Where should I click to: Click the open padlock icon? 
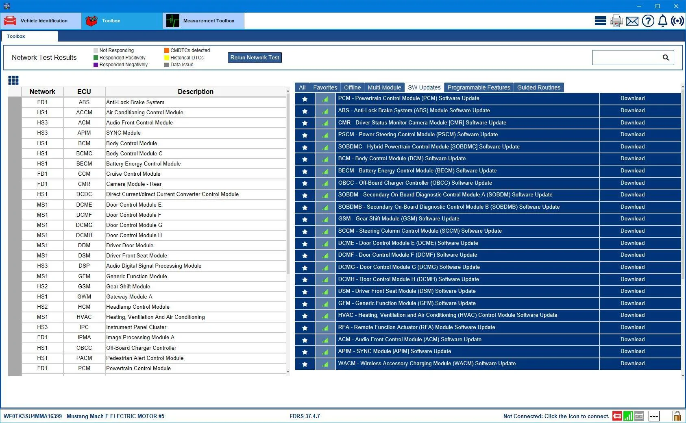pos(677,416)
